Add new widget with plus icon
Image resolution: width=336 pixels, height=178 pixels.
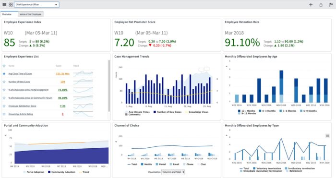pyautogui.click(x=311, y=5)
